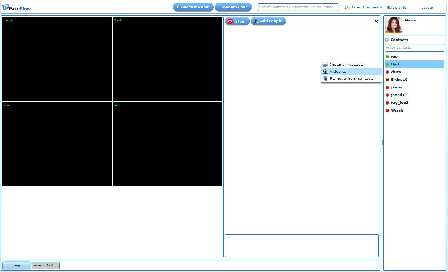The height and width of the screenshot is (272, 448).
Task: Click green online status dot beside Dad
Action: click(387, 64)
